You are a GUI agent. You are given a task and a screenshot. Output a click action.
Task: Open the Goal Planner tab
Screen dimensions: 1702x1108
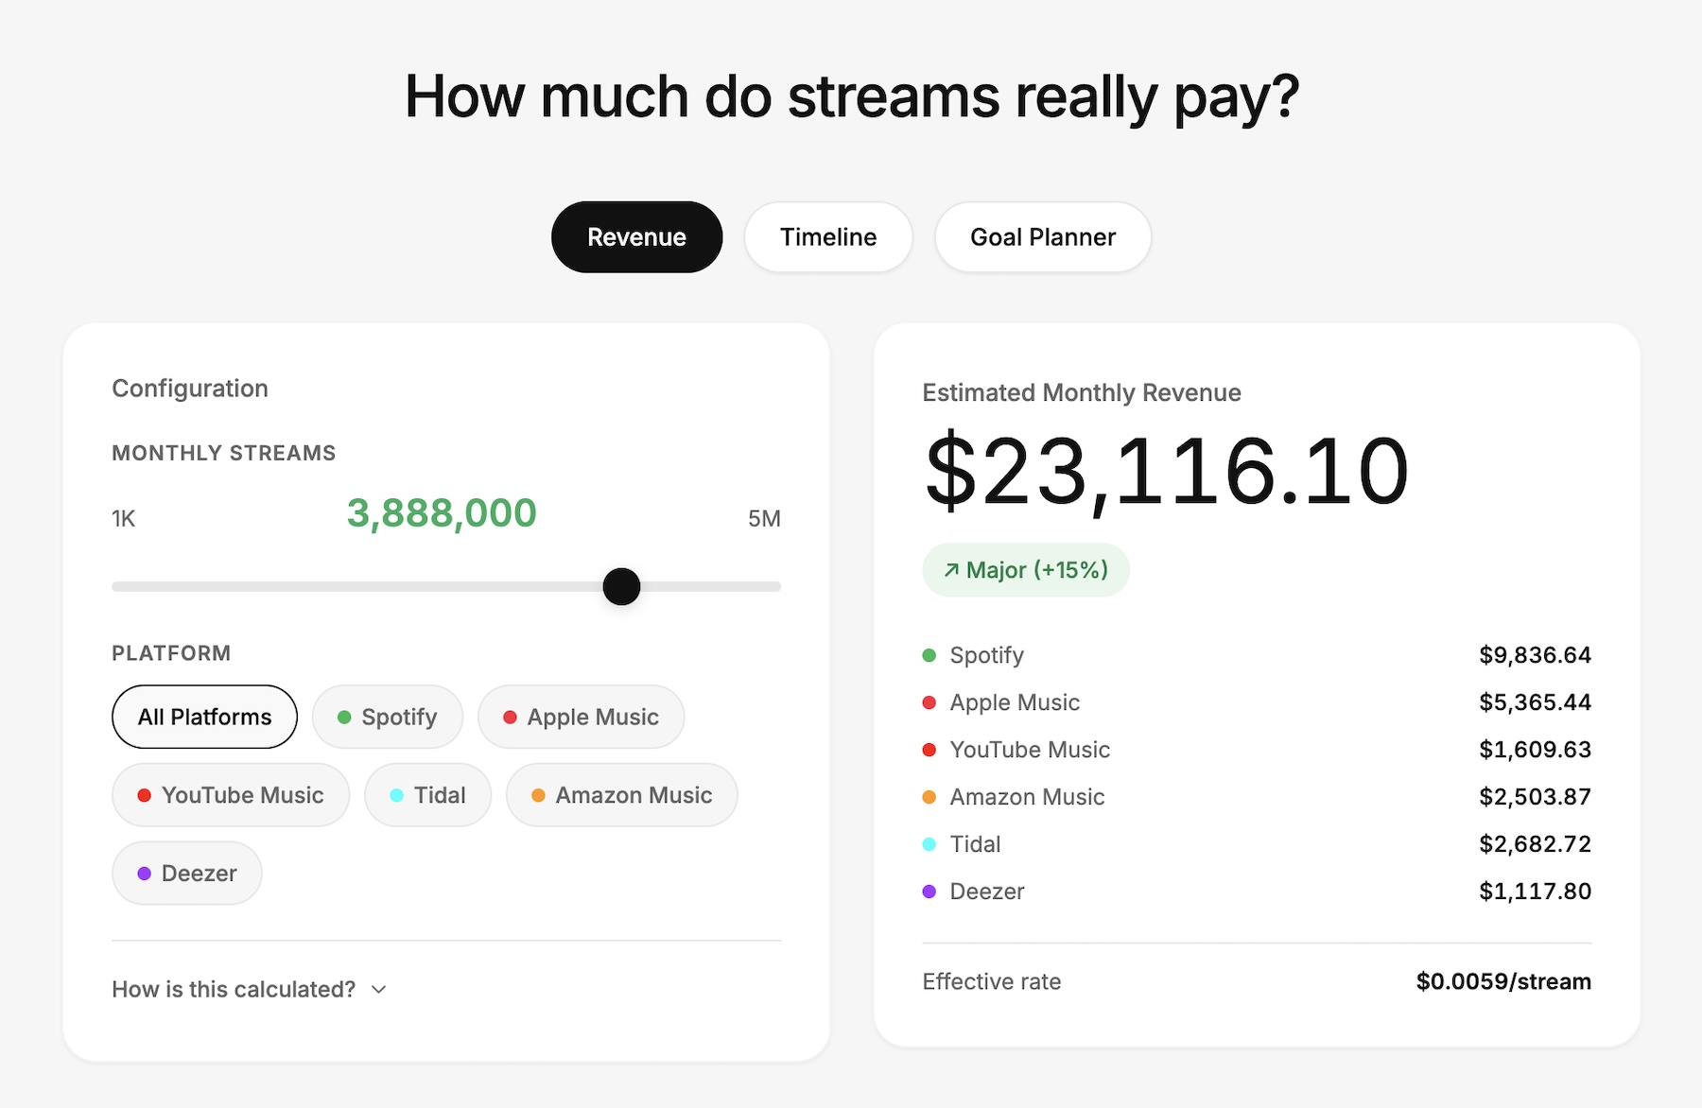(x=1042, y=237)
